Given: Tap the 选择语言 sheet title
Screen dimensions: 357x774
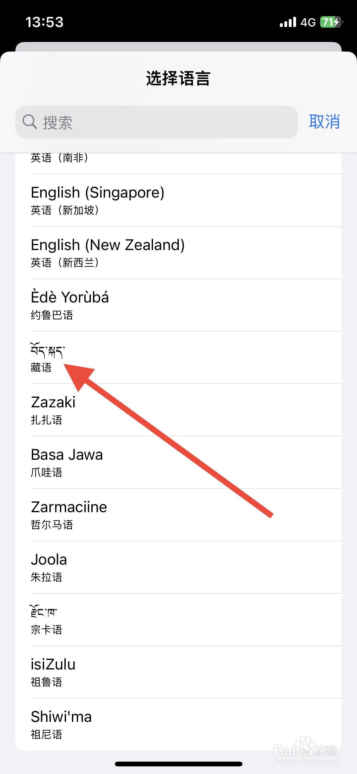Looking at the screenshot, I should point(178,78).
